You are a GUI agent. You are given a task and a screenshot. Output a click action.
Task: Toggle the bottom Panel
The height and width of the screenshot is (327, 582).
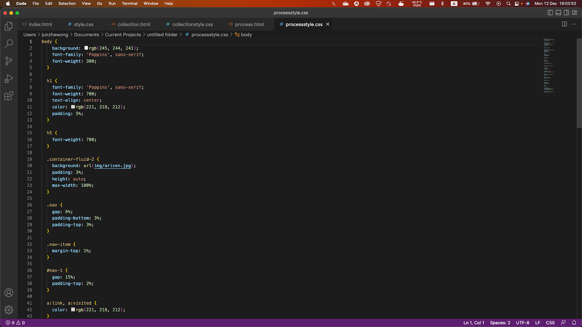click(x=558, y=13)
